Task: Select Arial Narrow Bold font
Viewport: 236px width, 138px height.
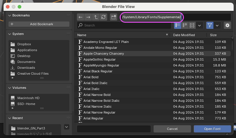Action: tap(154, 95)
